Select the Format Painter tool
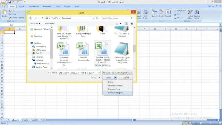The height and width of the screenshot is (125, 222). tap(16, 18)
